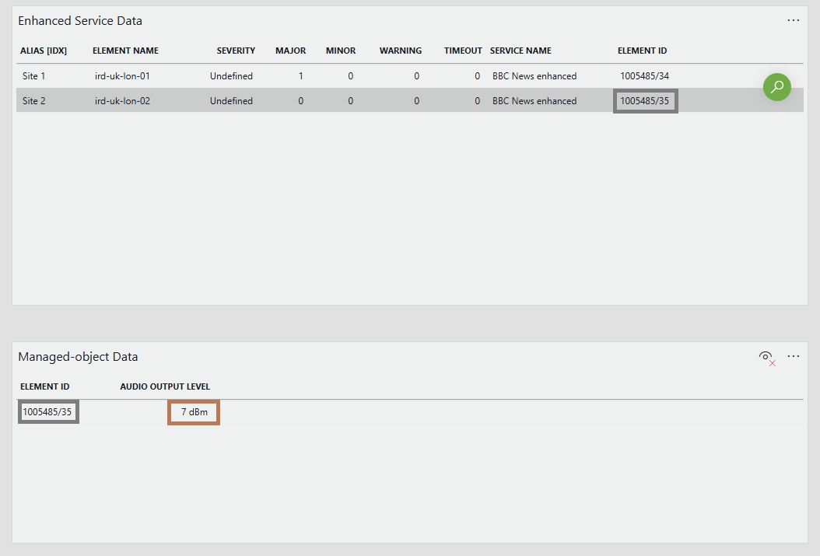This screenshot has height=556, width=820.
Task: Sort by ELEMENT NAME column header
Action: [x=125, y=51]
